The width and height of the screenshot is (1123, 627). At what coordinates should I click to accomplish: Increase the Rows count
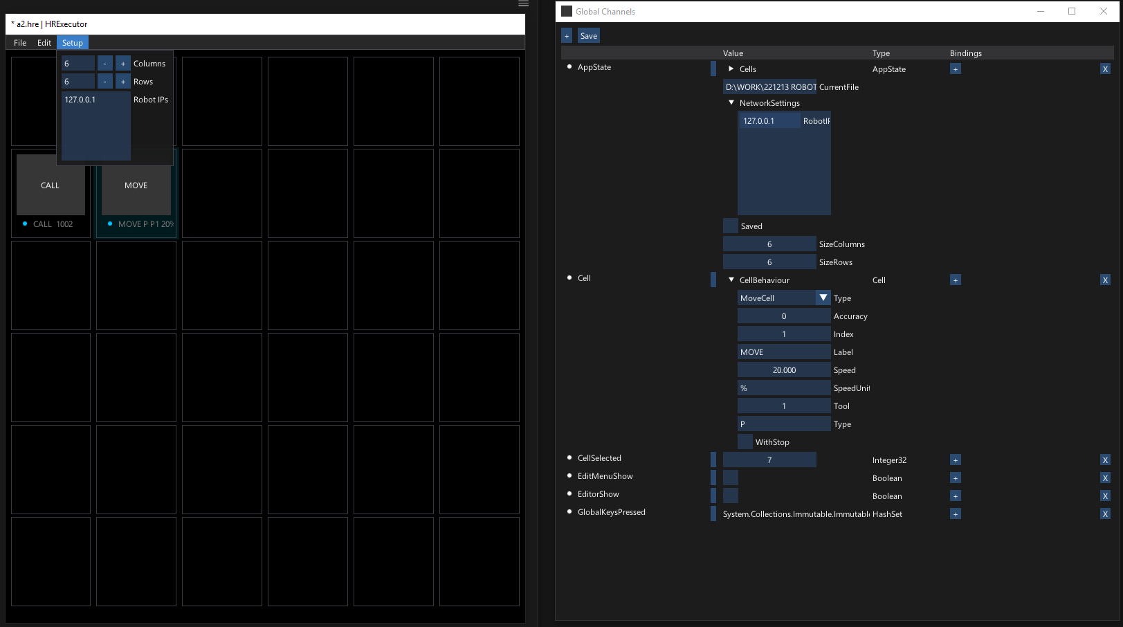click(x=123, y=81)
